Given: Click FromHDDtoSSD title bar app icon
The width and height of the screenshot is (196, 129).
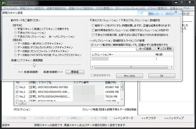Looking at the screenshot, I should (x=4, y=3).
